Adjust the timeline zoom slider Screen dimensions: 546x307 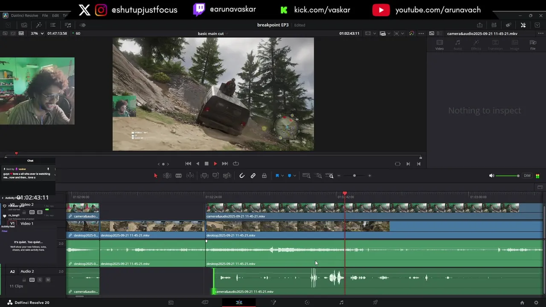[x=354, y=176]
